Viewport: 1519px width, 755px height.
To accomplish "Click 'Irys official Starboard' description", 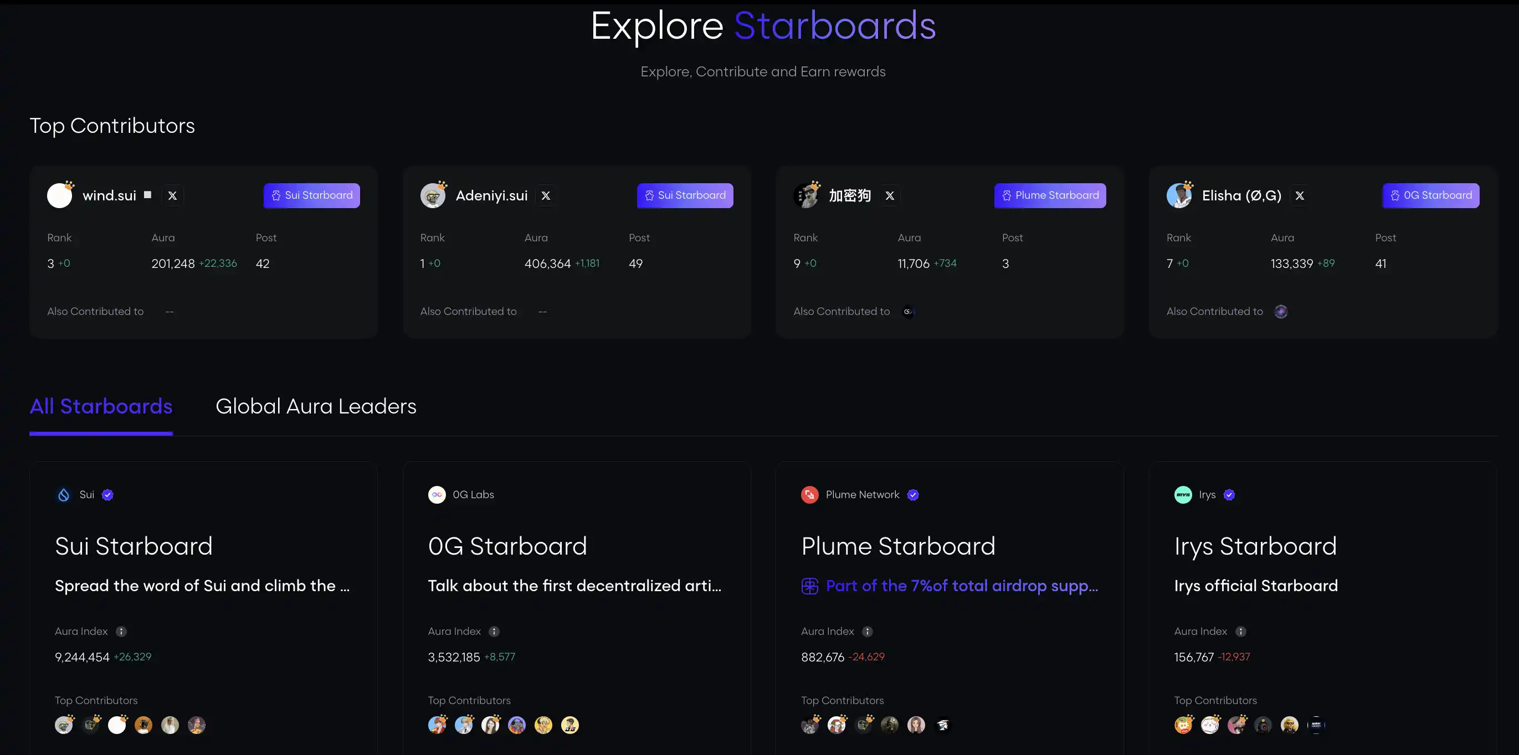I will coord(1255,586).
